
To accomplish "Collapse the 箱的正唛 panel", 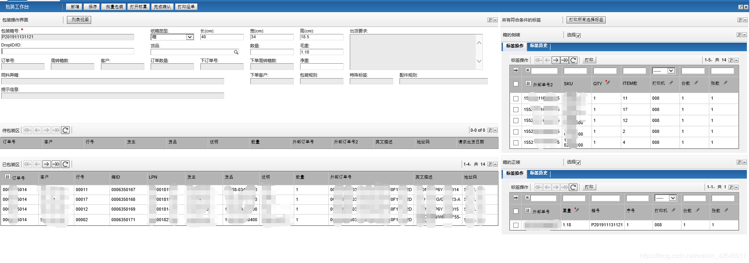I will coord(745,162).
